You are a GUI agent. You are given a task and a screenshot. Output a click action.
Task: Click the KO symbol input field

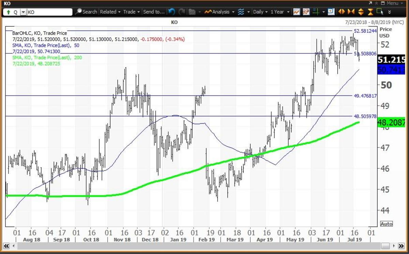tap(49, 12)
